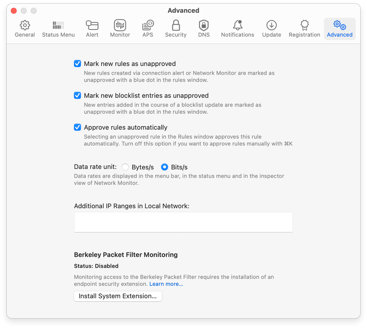Open the Security padlock icon
The image size is (367, 328).
(176, 25)
